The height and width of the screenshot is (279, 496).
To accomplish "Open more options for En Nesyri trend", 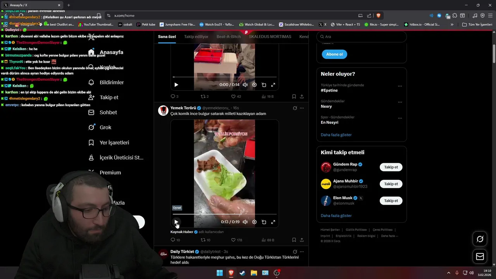I will 400,118.
